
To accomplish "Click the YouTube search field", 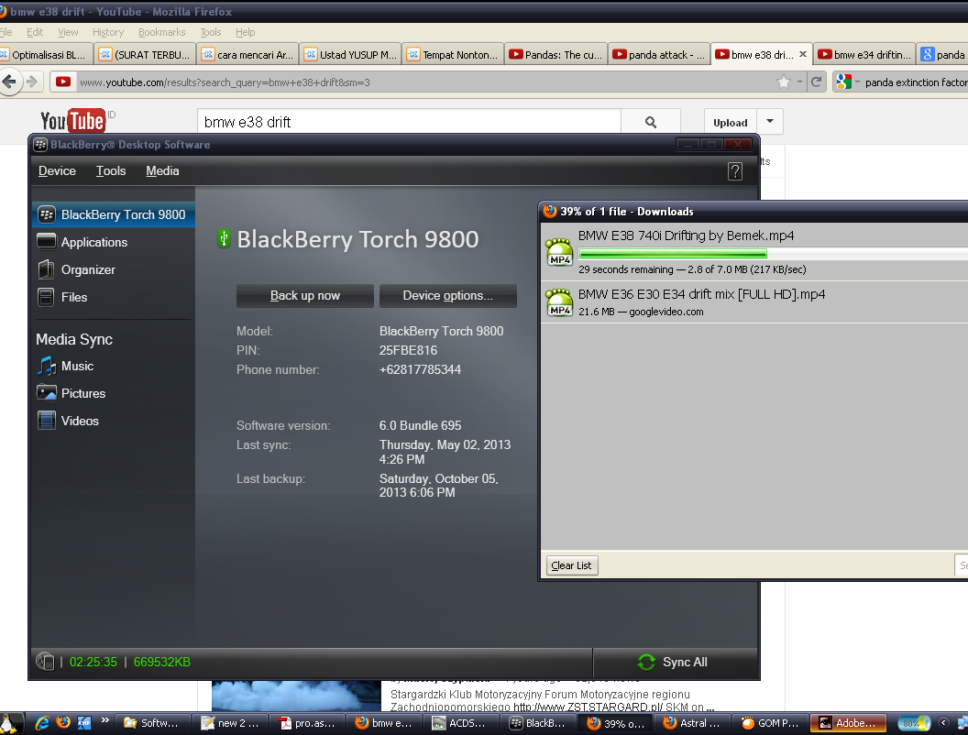I will click(x=409, y=122).
